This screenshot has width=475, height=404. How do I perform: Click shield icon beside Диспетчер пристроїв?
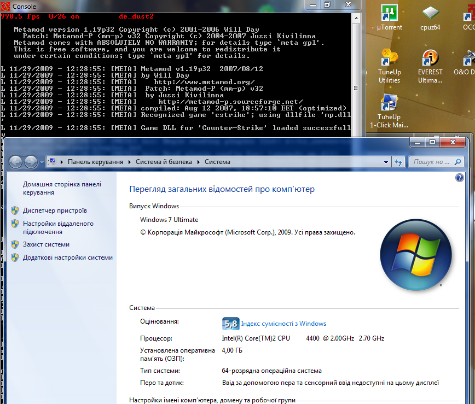tap(15, 210)
